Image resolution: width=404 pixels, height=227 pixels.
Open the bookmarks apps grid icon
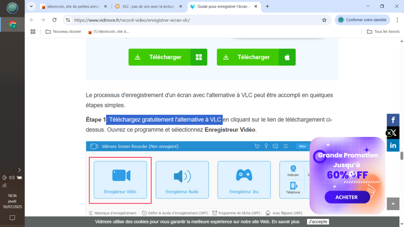coord(33,32)
